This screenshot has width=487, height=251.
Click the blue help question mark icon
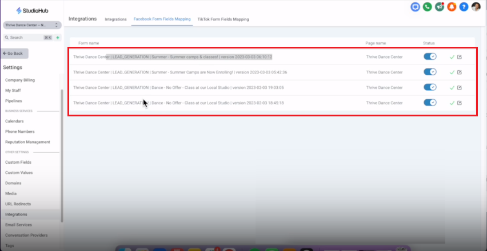coord(464,7)
